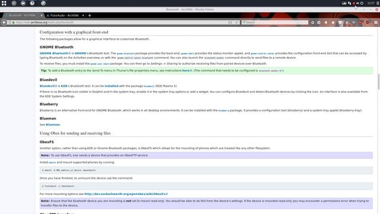
Task: Open the gnome-bluetooth package link
Action: click(125, 53)
